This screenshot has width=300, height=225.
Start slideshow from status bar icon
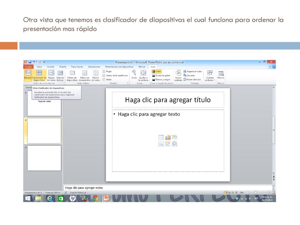point(236,193)
